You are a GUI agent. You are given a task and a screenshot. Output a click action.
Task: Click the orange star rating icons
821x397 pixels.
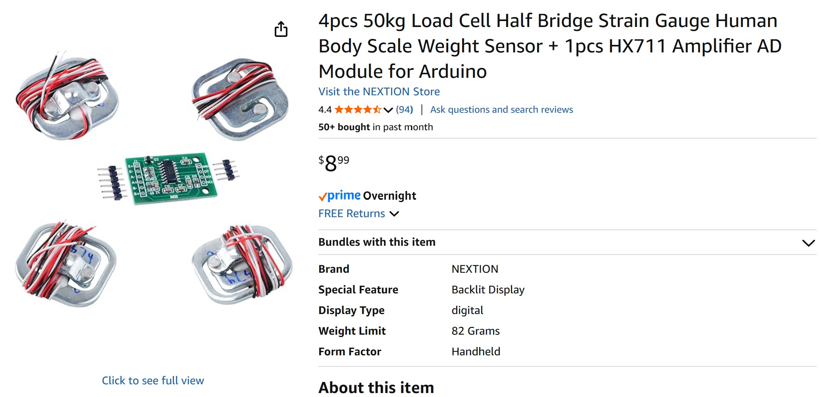click(x=357, y=110)
